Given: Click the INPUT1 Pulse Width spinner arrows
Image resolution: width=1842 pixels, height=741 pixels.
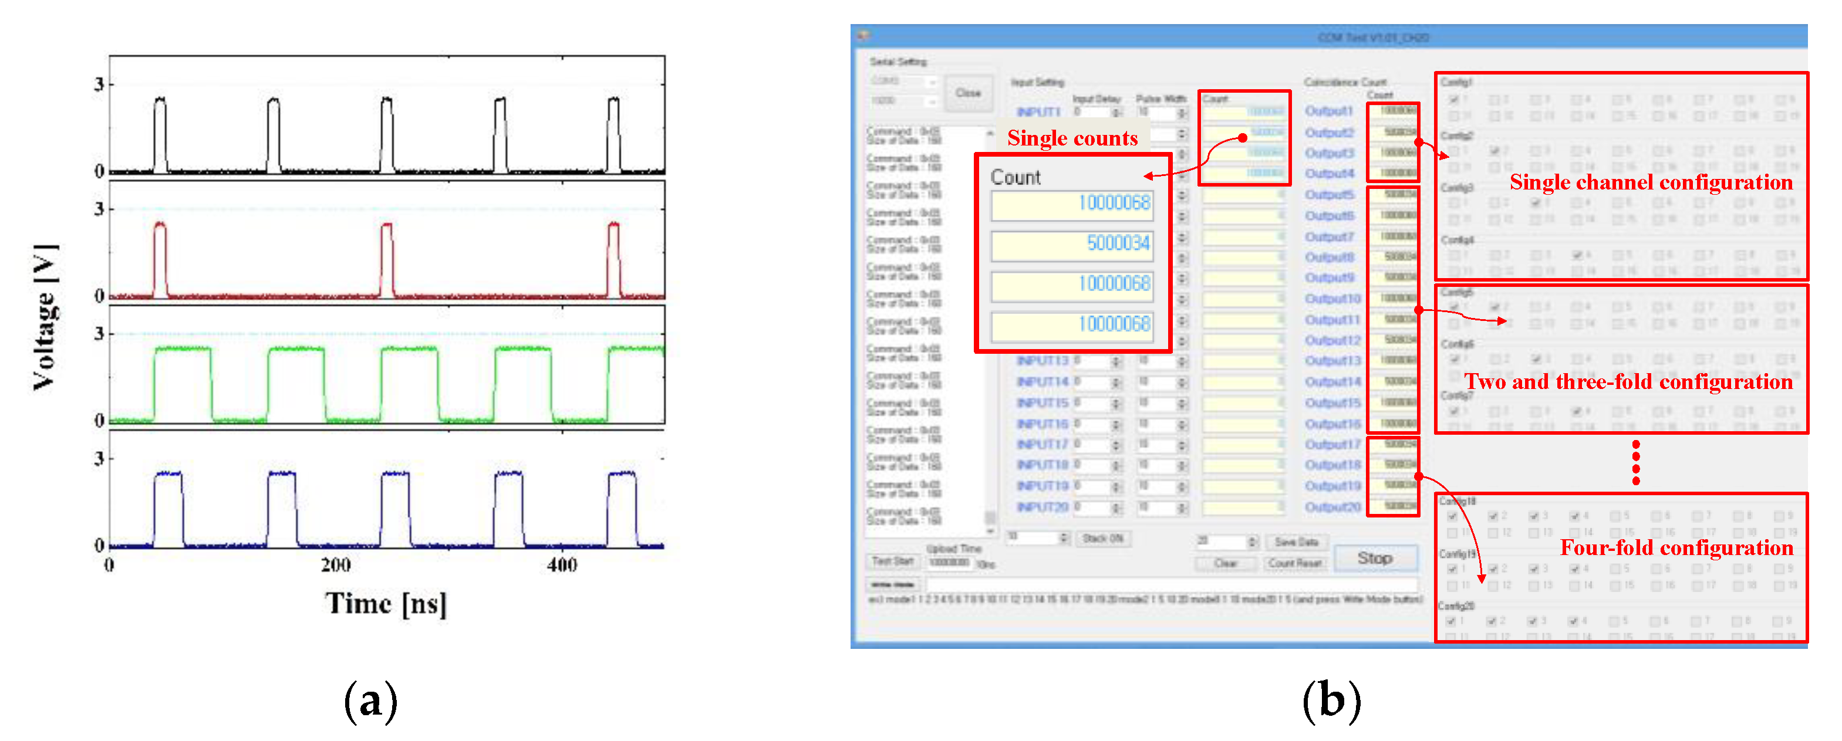Looking at the screenshot, I should pyautogui.click(x=1181, y=113).
